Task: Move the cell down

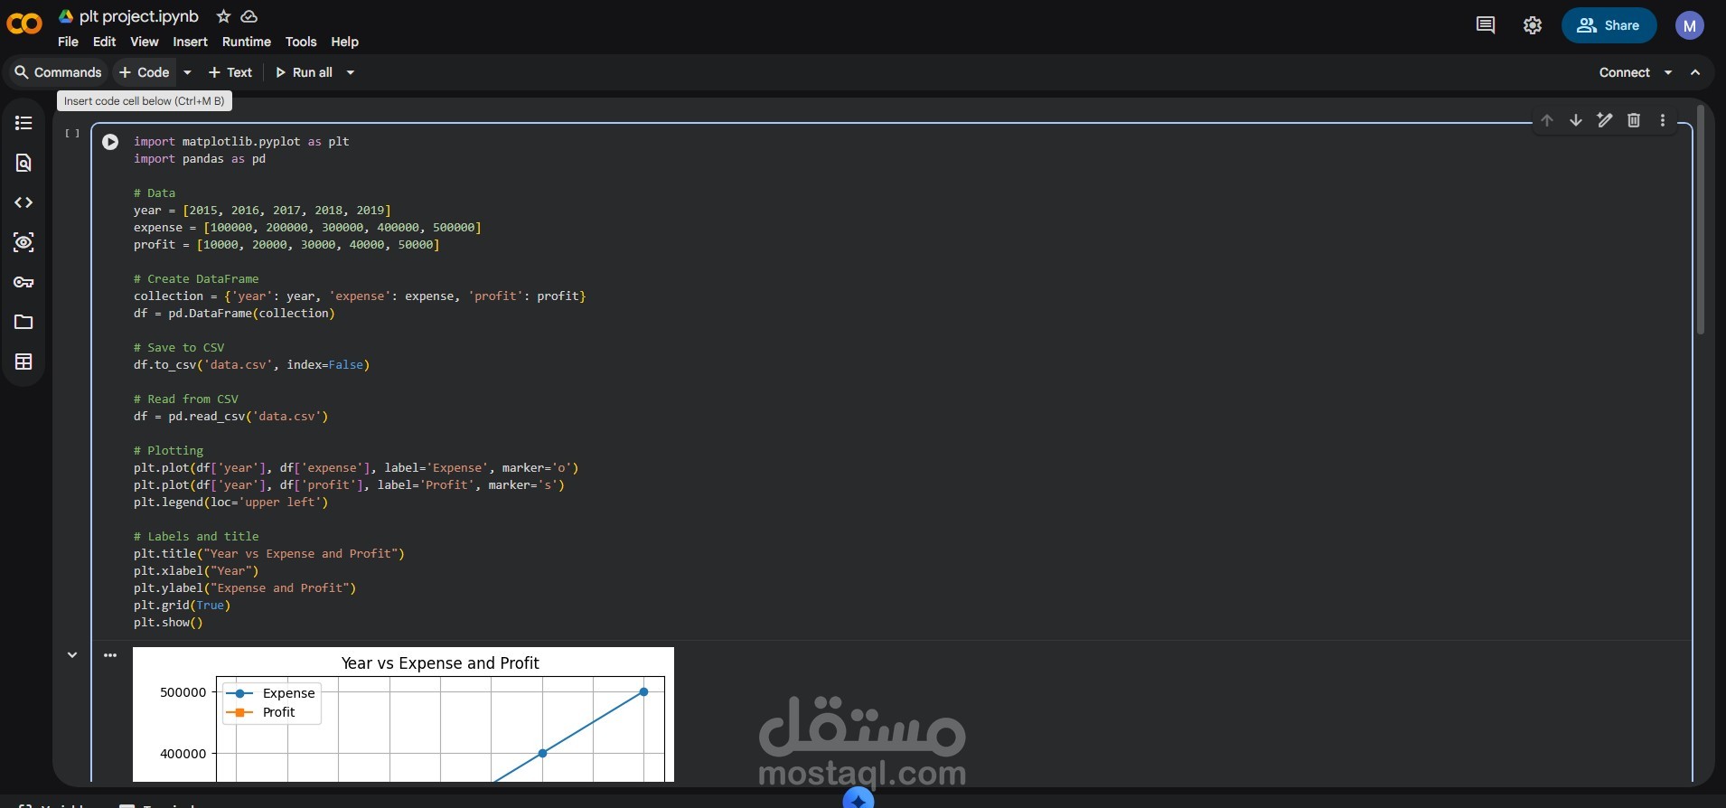Action: (x=1576, y=120)
